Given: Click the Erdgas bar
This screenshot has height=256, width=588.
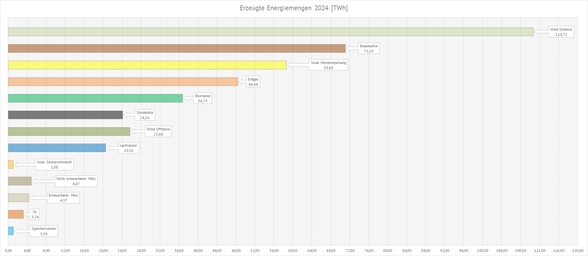Looking at the screenshot, I should point(123,81).
